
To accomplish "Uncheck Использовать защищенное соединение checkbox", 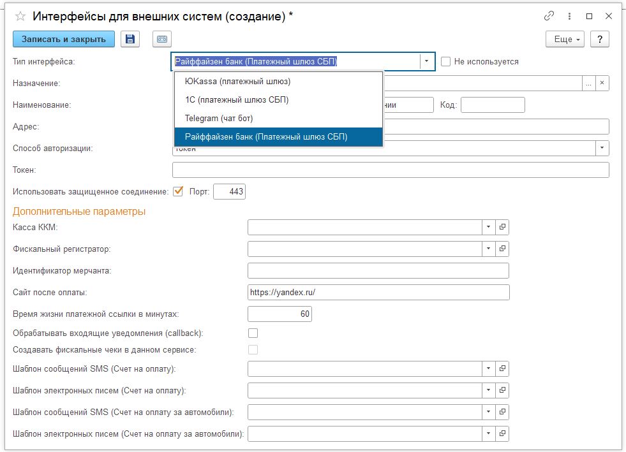I will (178, 191).
